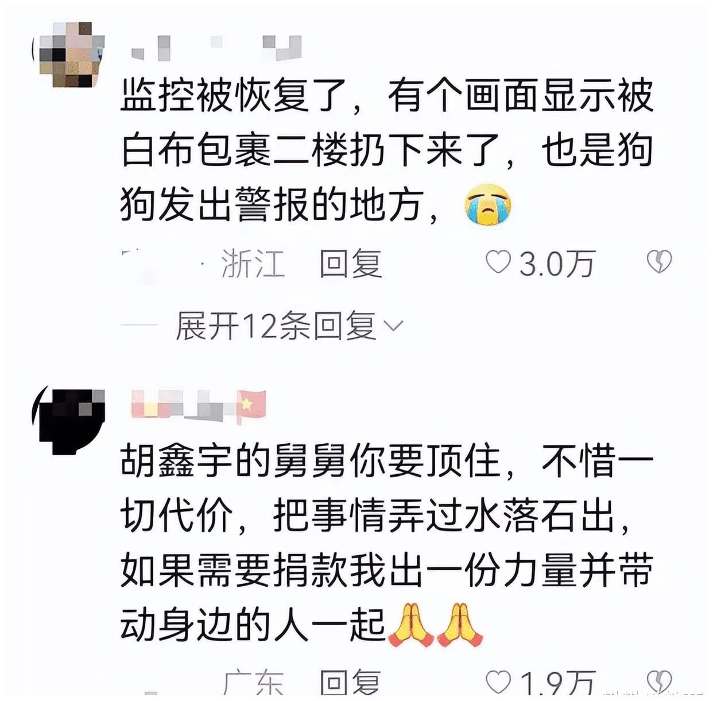The height and width of the screenshot is (701, 713).
Task: Like the Zhejiang comment with heart icon
Action: (x=498, y=263)
